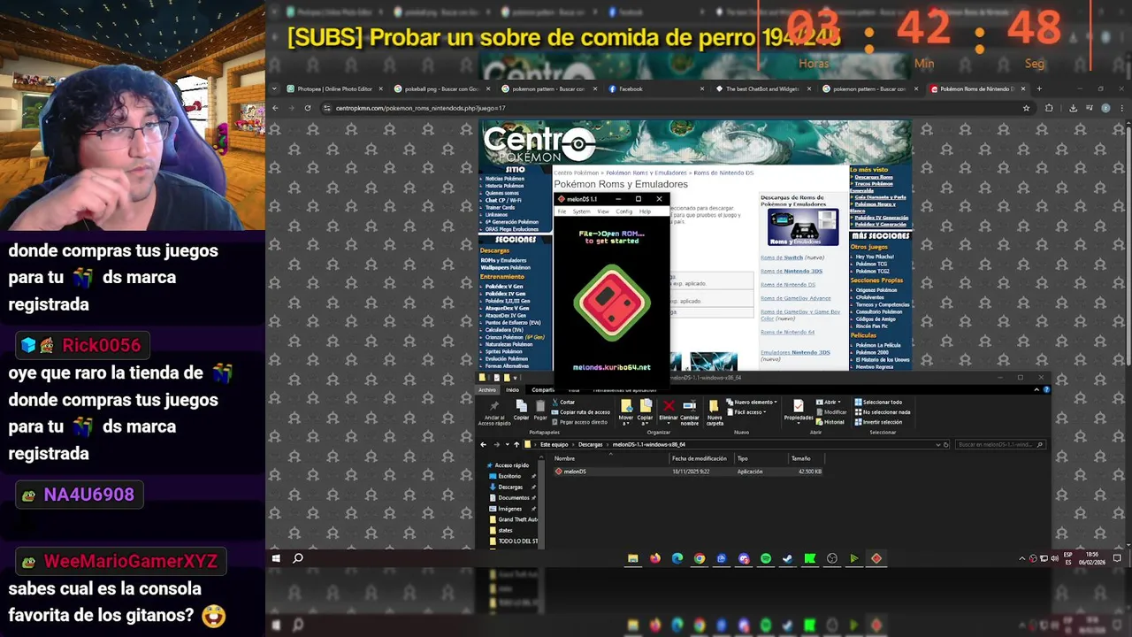Reload the Centro Pokémon page
Viewport: 1132px width, 637px height.
tap(307, 108)
